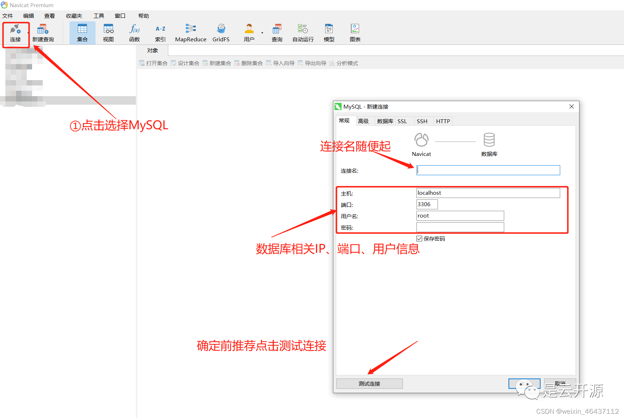Click the Connection plug icon
This screenshot has height=418, width=624.
tap(15, 29)
